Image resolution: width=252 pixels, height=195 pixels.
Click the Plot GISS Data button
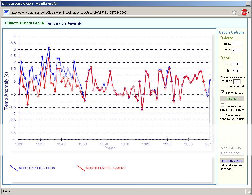pos(232,161)
